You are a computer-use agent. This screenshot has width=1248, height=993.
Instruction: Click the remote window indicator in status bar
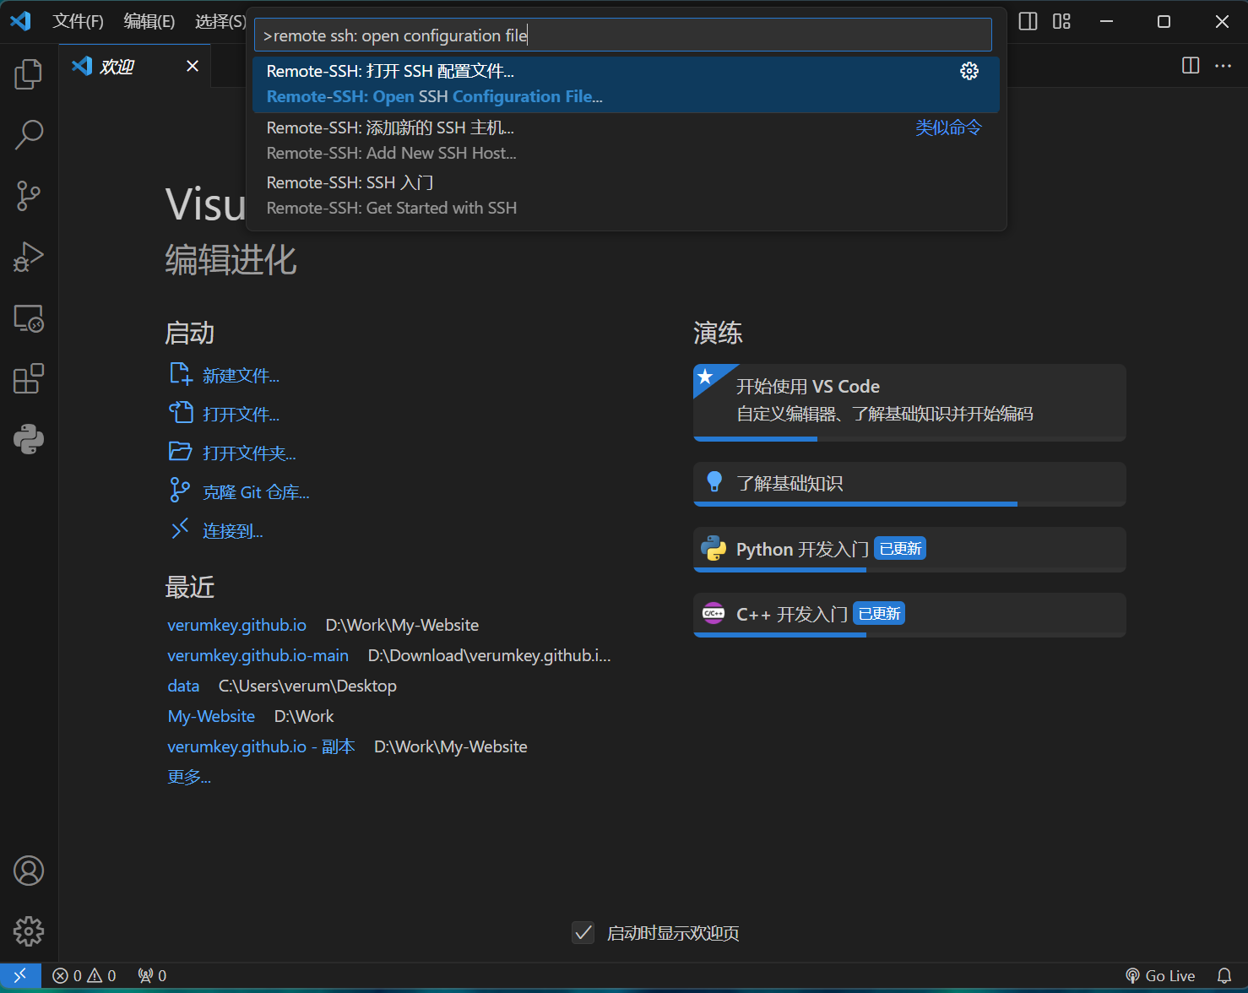click(x=20, y=975)
